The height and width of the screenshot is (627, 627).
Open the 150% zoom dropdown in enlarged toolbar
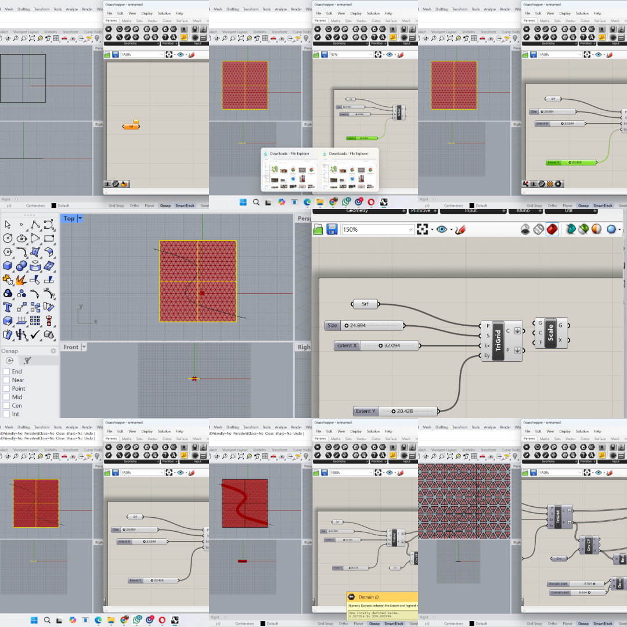[377, 229]
